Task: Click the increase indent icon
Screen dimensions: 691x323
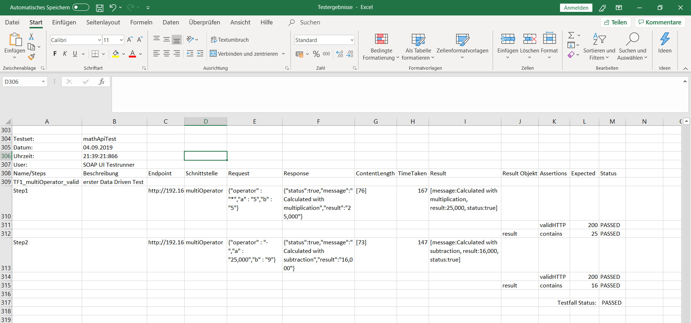Action: click(200, 54)
